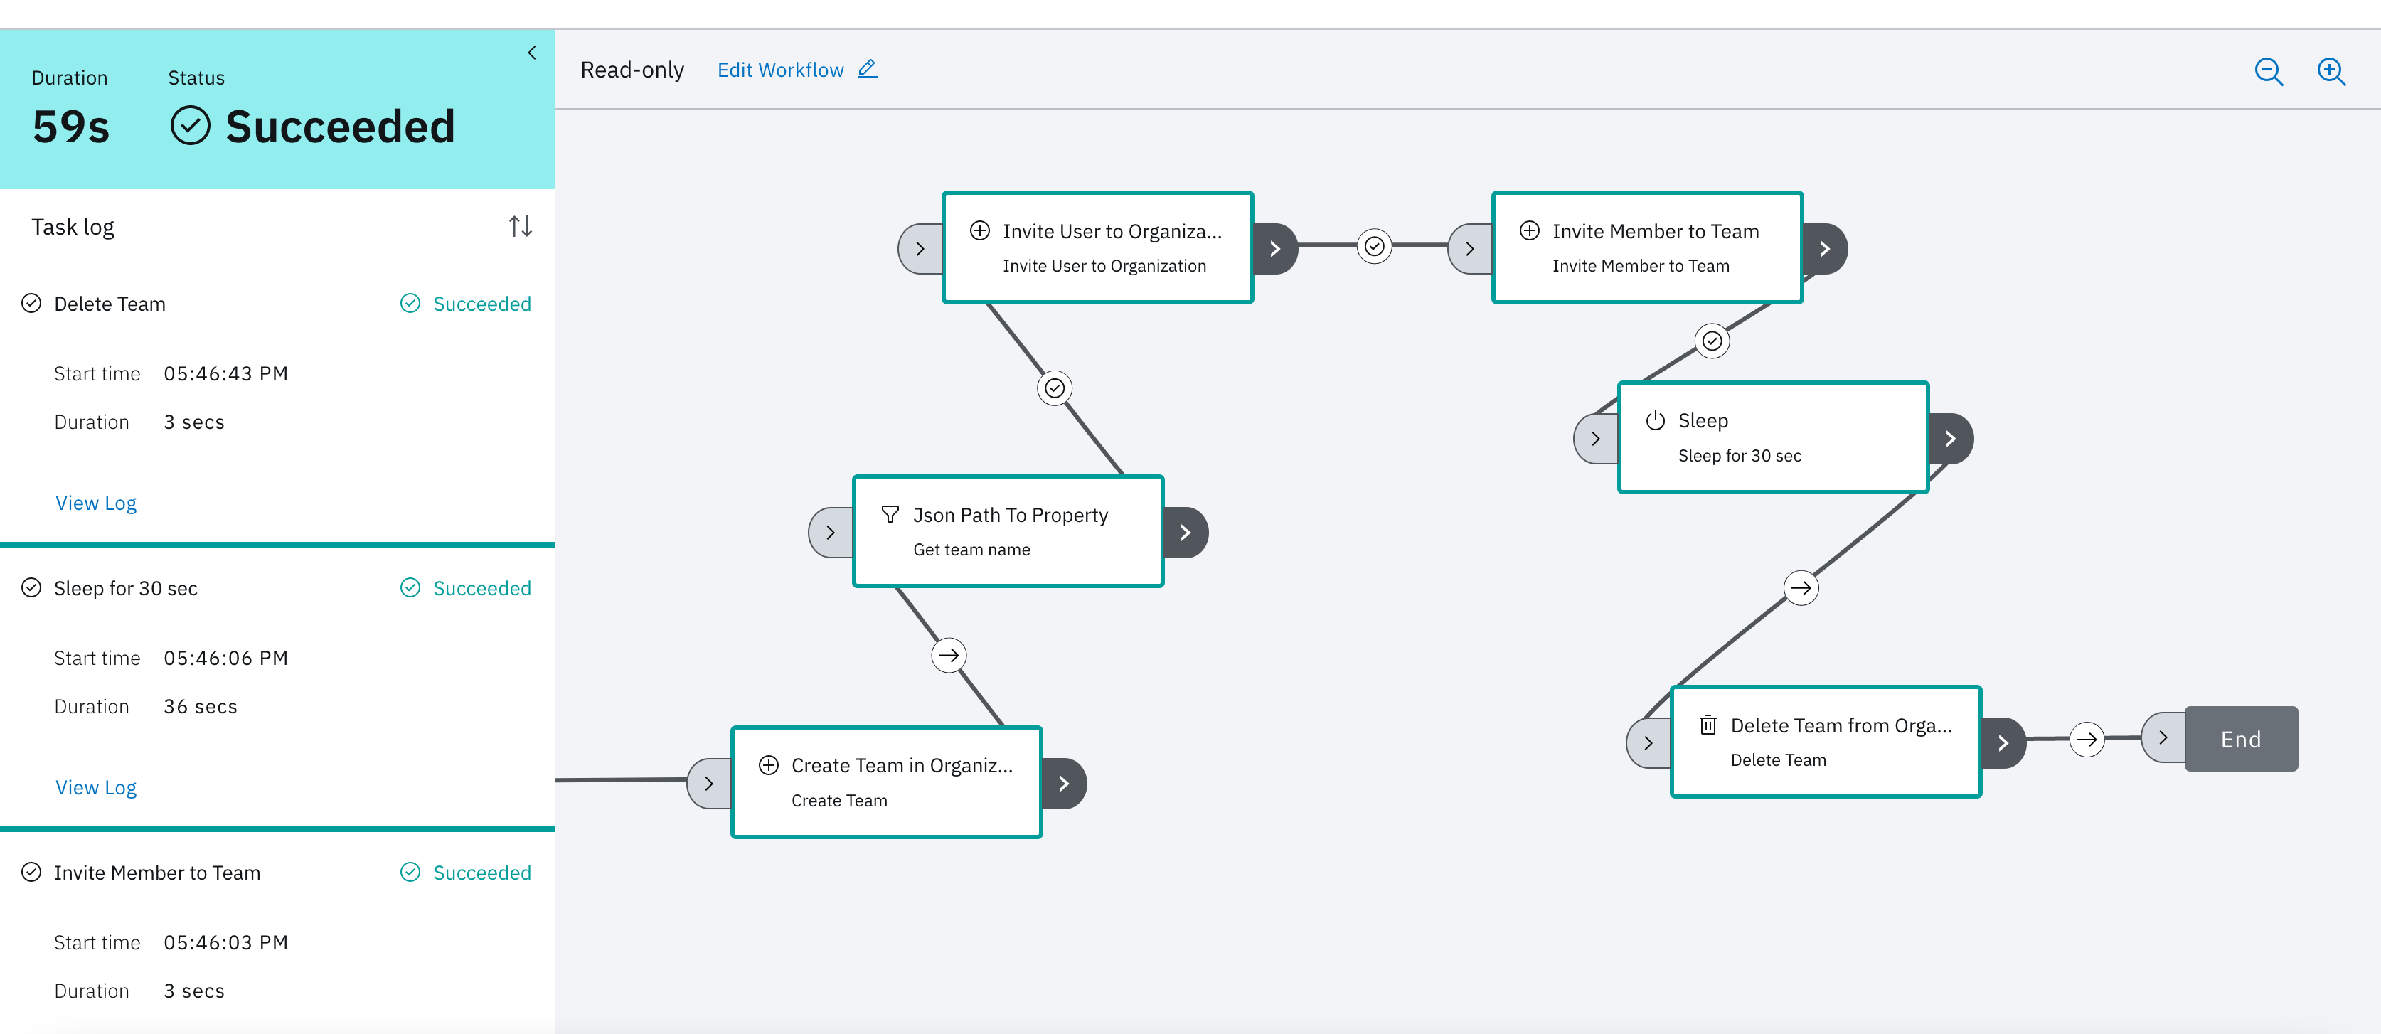Click check circle on link above Sleep node
2381x1034 pixels.
pyautogui.click(x=1712, y=341)
